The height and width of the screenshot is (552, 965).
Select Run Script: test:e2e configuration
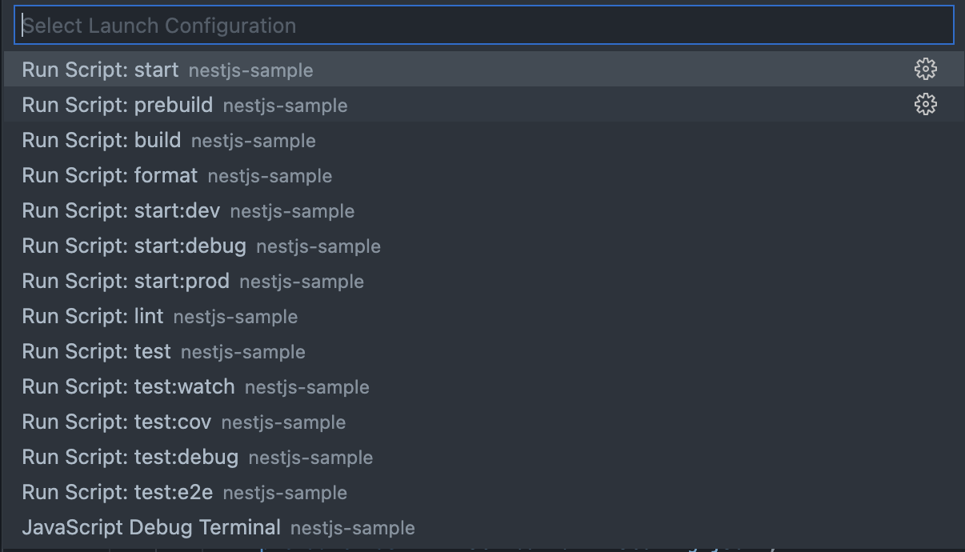pyautogui.click(x=484, y=492)
